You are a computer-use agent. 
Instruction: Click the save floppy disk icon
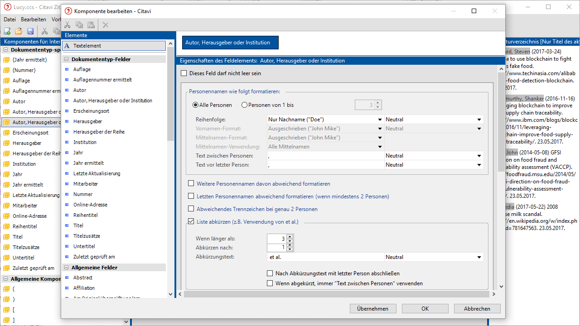tap(30, 31)
